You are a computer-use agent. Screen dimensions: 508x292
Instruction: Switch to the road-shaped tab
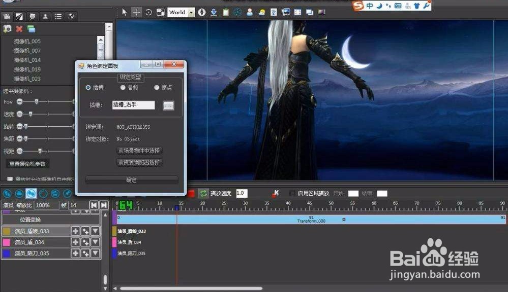pyautogui.click(x=19, y=16)
